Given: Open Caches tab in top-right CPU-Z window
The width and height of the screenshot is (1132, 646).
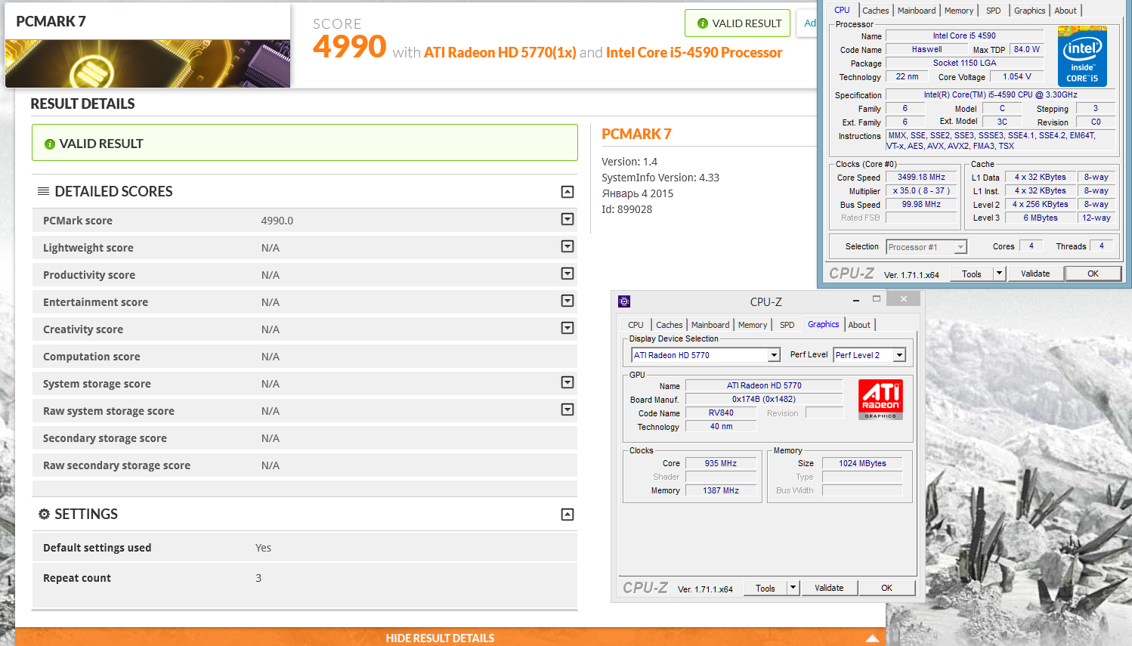Looking at the screenshot, I should click(x=876, y=11).
